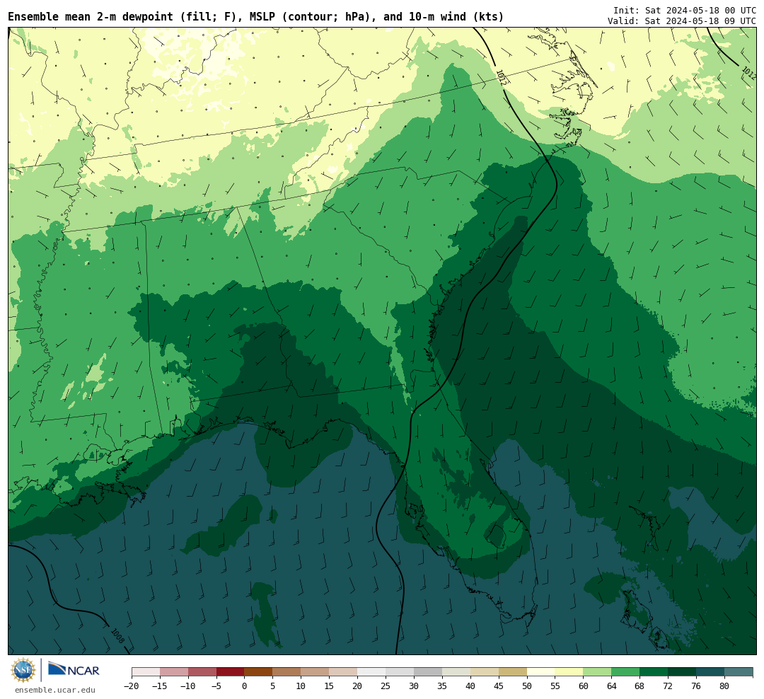Click the 25 colorbar tick label
764x699 pixels.
(386, 686)
